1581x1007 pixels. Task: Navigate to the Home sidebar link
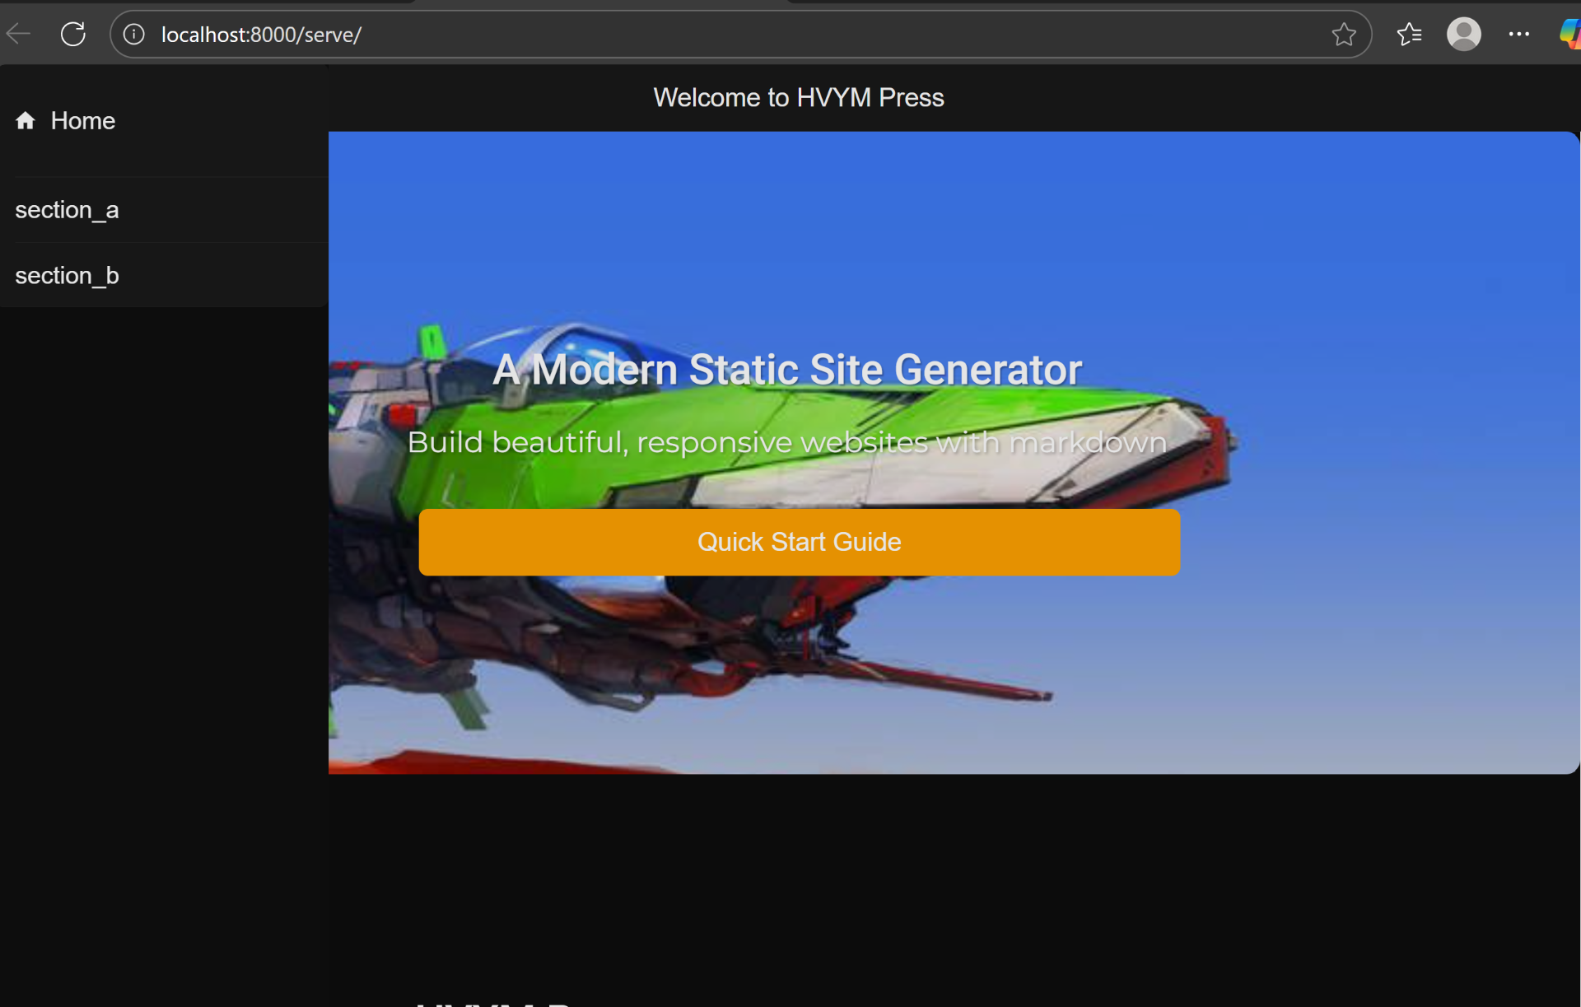tap(82, 121)
